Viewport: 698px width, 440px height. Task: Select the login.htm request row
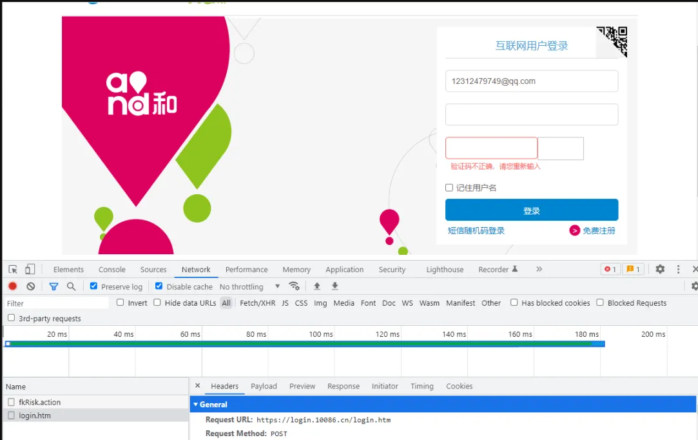tap(96, 415)
